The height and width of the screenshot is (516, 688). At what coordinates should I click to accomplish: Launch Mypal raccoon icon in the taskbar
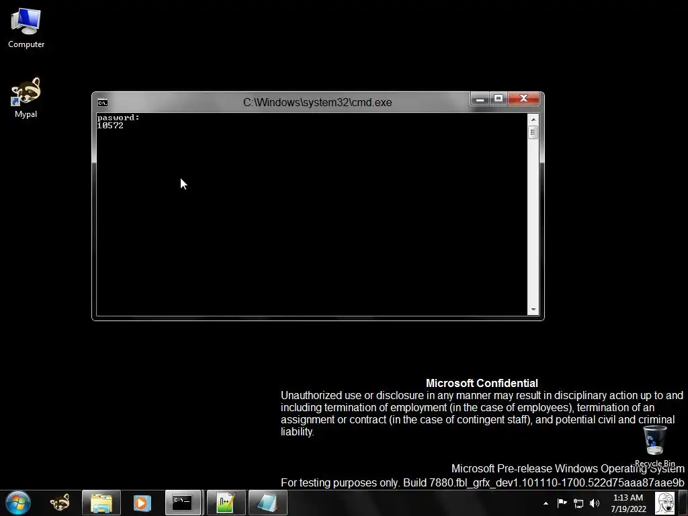[x=59, y=503]
